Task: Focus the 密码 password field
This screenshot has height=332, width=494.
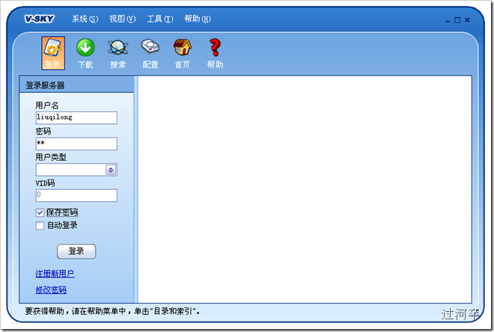Action: [76, 144]
